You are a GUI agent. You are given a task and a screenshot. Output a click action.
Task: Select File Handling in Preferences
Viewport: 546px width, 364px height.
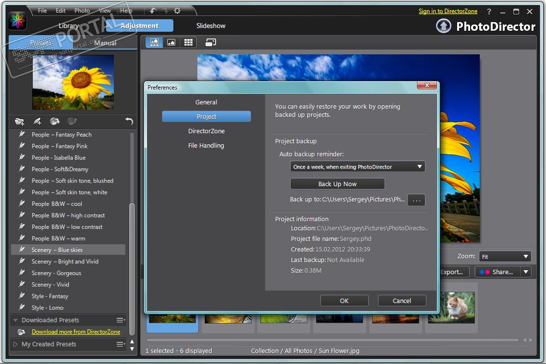[x=206, y=145]
